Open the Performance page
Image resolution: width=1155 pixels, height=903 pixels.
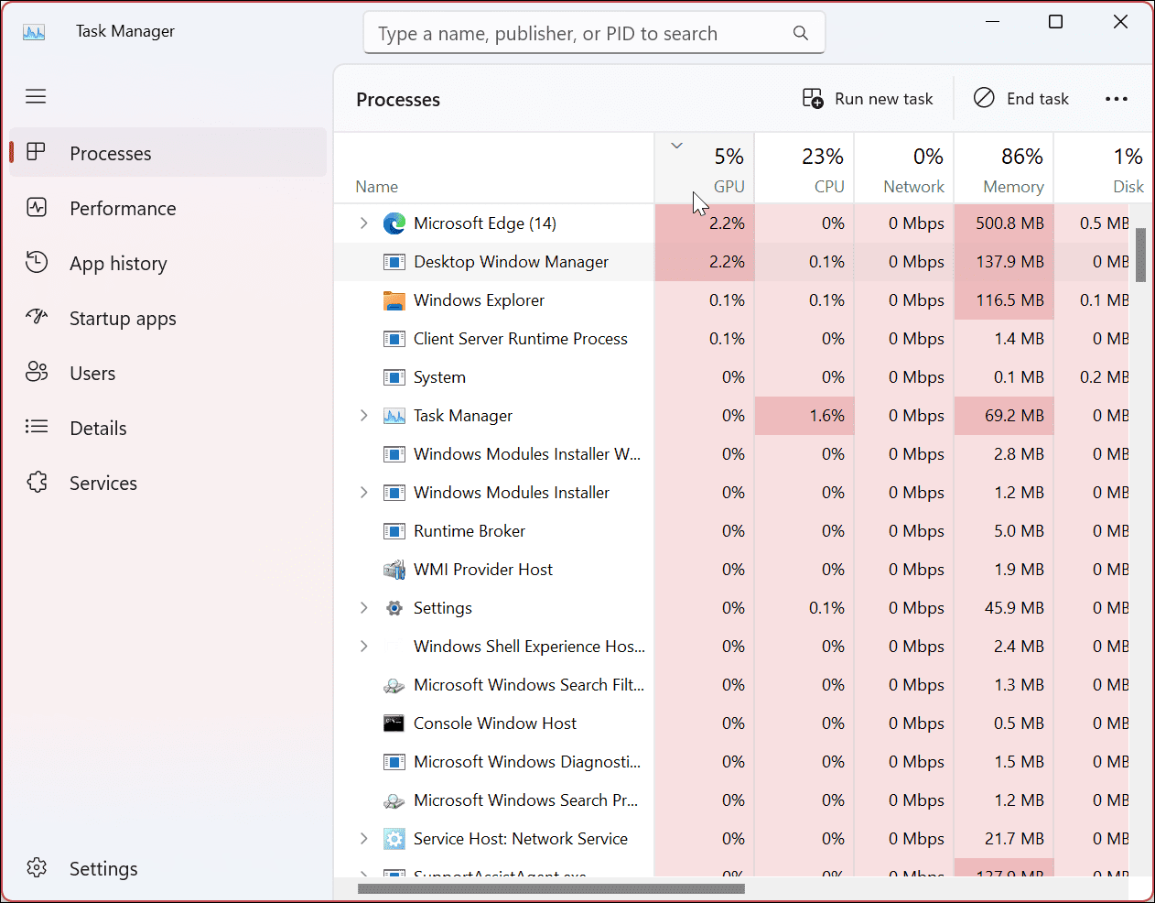[x=167, y=208]
